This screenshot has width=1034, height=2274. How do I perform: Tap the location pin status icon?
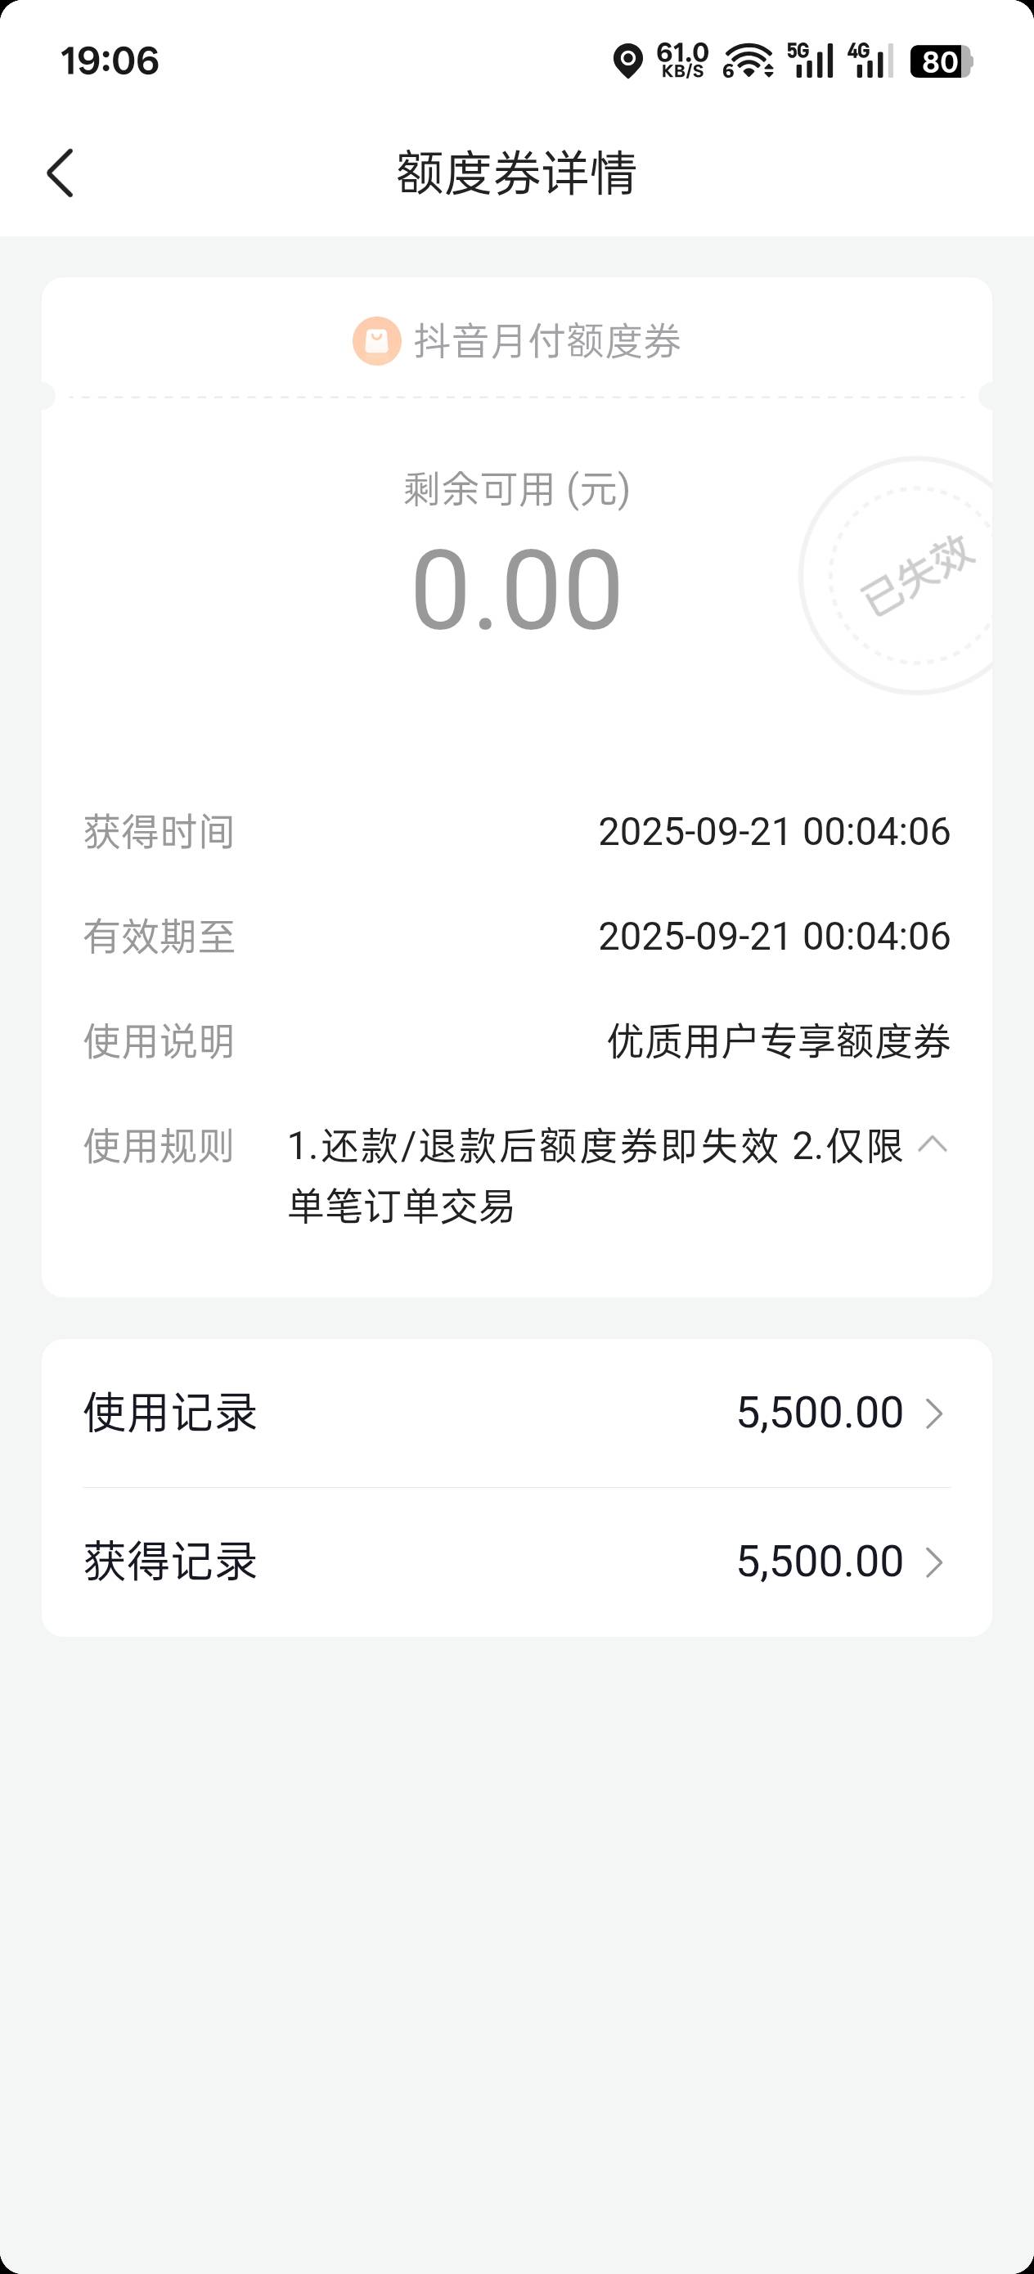(627, 62)
